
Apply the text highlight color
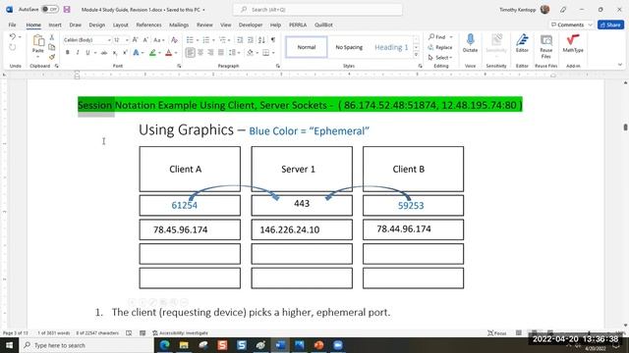152,52
